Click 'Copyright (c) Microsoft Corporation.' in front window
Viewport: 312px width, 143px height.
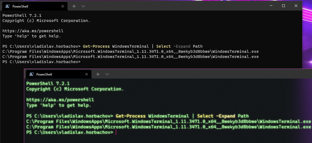coord(75,89)
